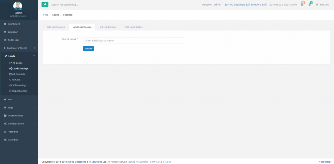Open Trash Bin in sidebar
The image size is (334, 164).
click(12, 132)
